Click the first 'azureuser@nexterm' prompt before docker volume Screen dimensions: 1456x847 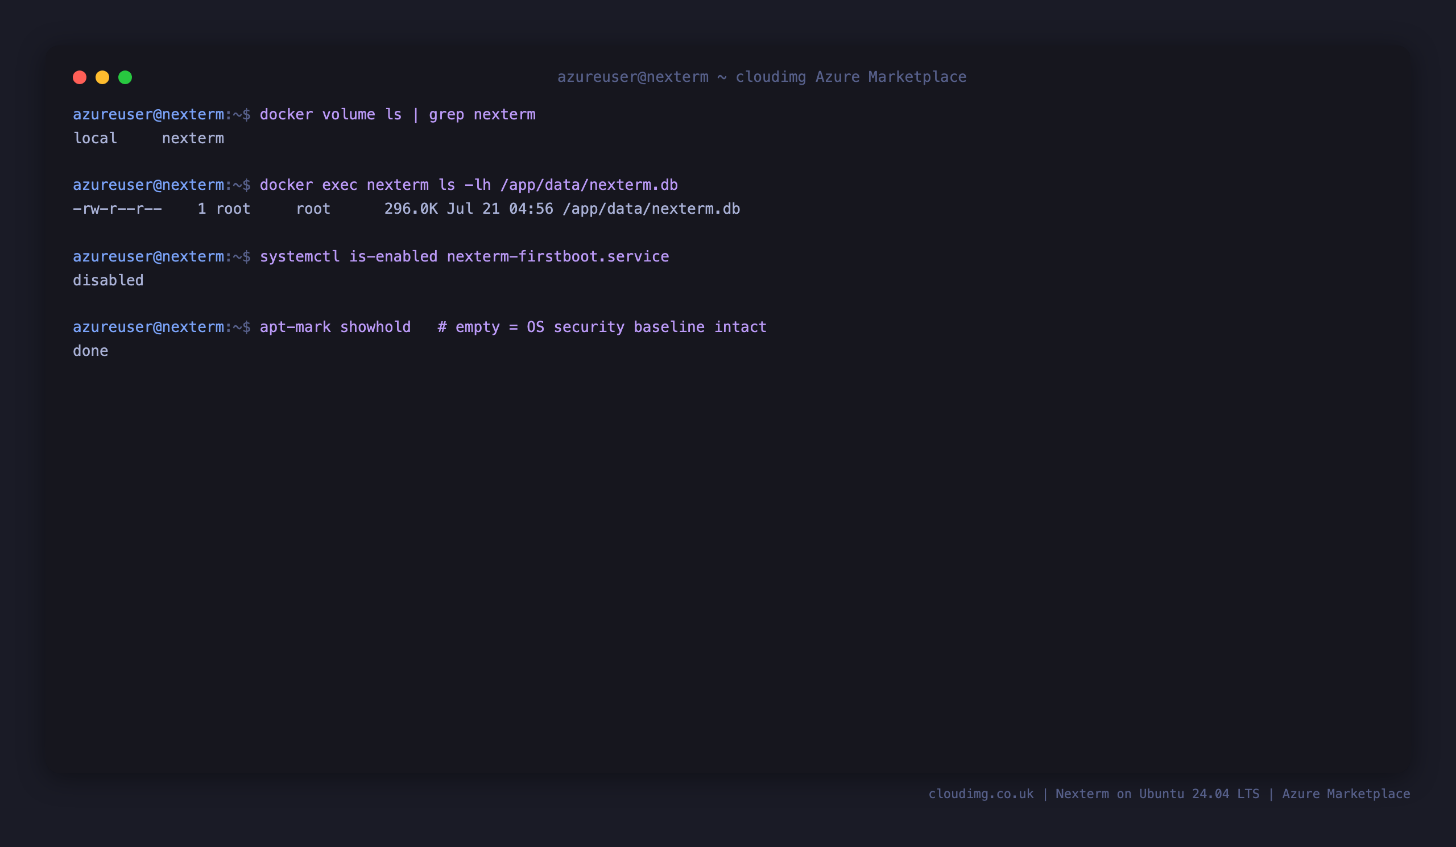click(x=148, y=114)
